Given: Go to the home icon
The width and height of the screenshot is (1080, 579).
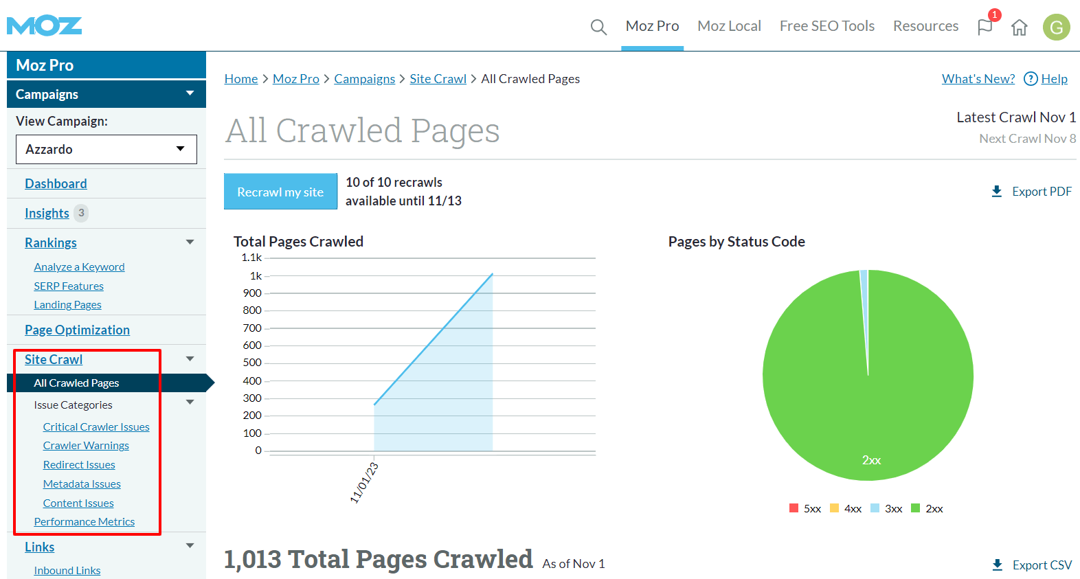Looking at the screenshot, I should pyautogui.click(x=1020, y=27).
